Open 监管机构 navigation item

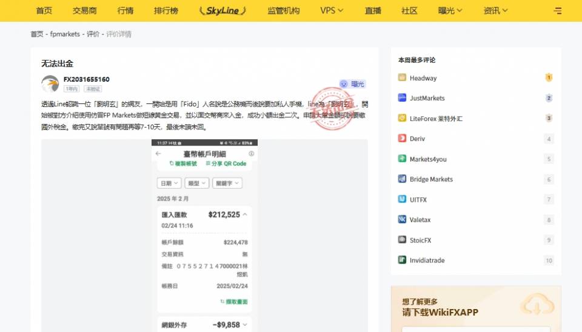pyautogui.click(x=284, y=11)
